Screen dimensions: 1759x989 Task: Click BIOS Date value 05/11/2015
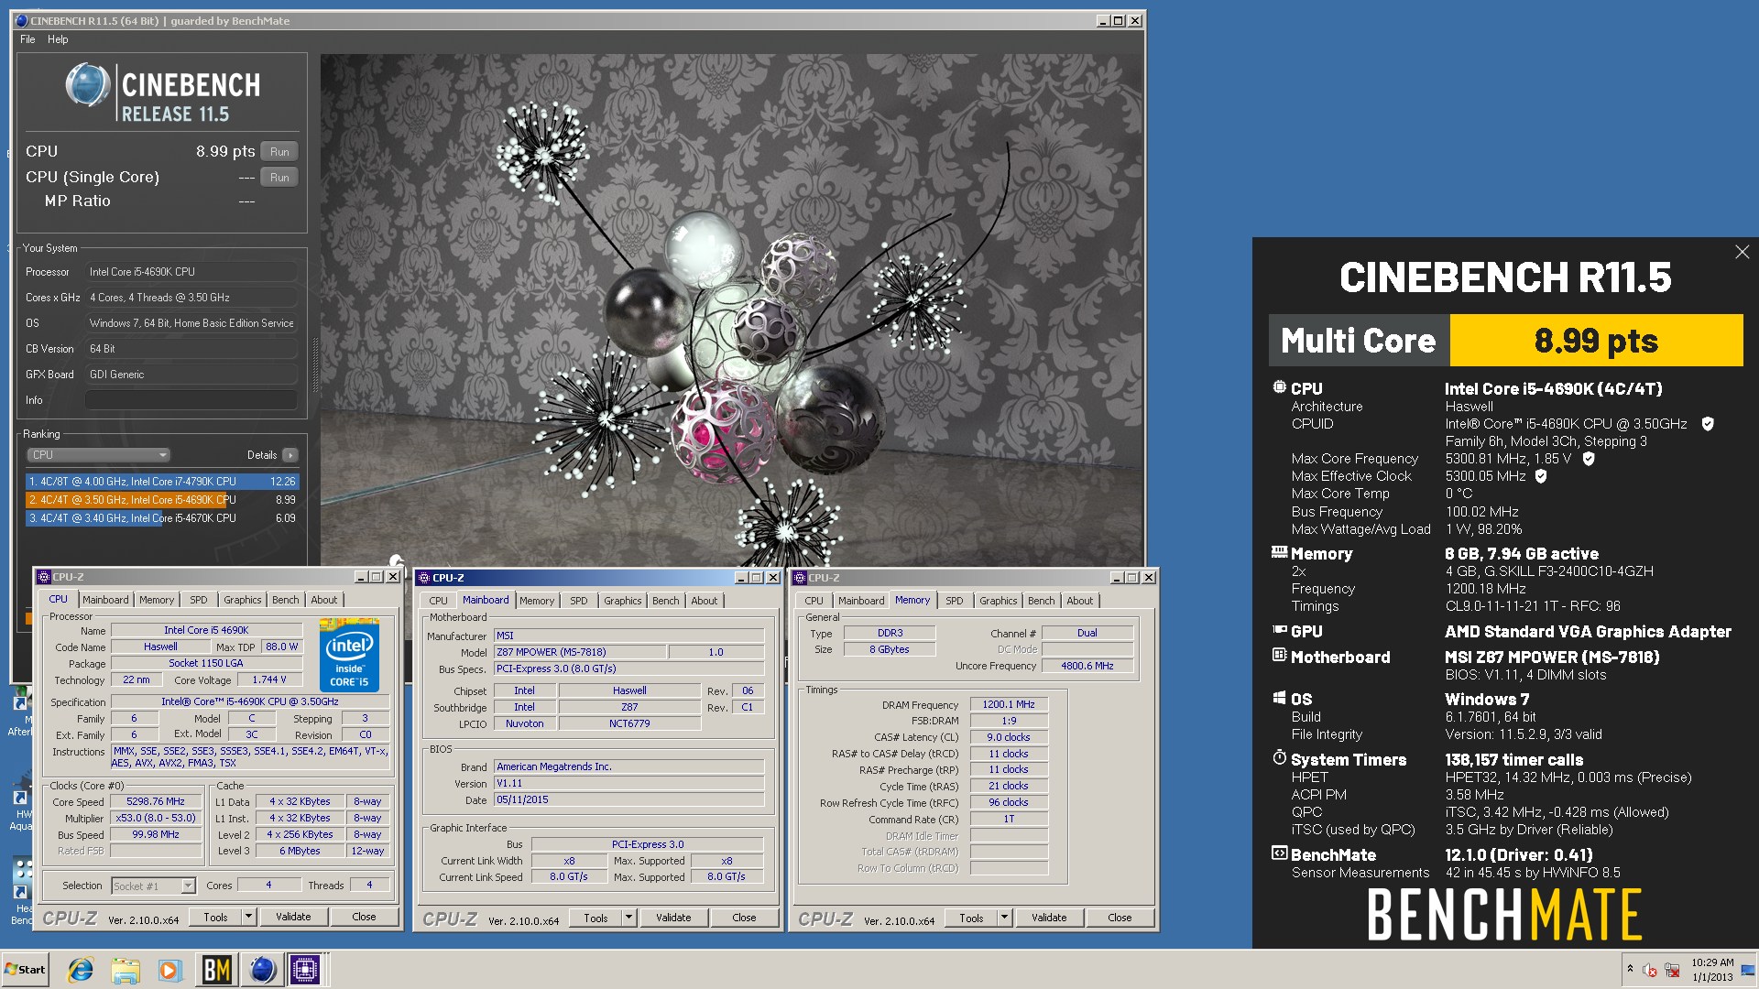click(x=628, y=799)
